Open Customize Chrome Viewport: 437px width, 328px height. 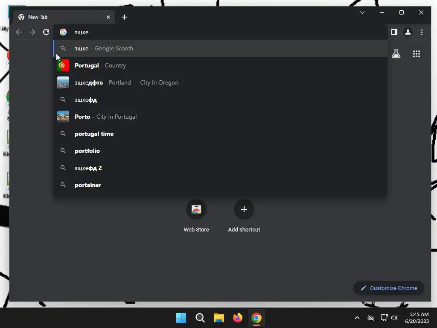coord(389,288)
